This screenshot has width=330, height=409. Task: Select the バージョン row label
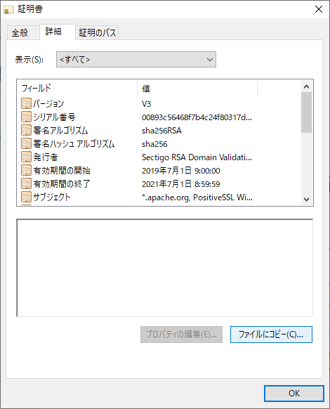48,104
